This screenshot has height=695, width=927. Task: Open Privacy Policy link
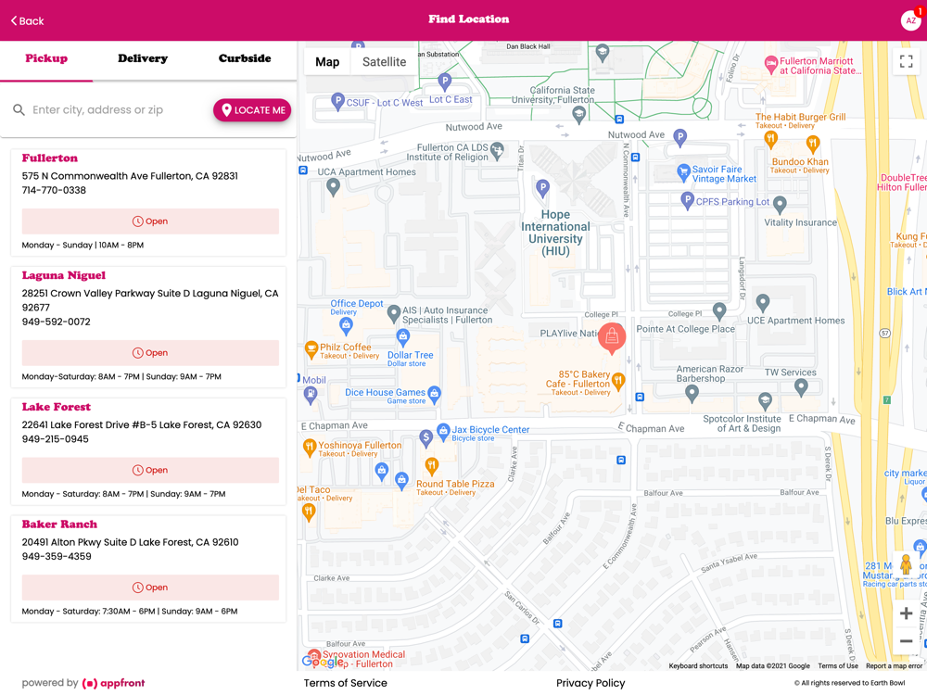590,683
